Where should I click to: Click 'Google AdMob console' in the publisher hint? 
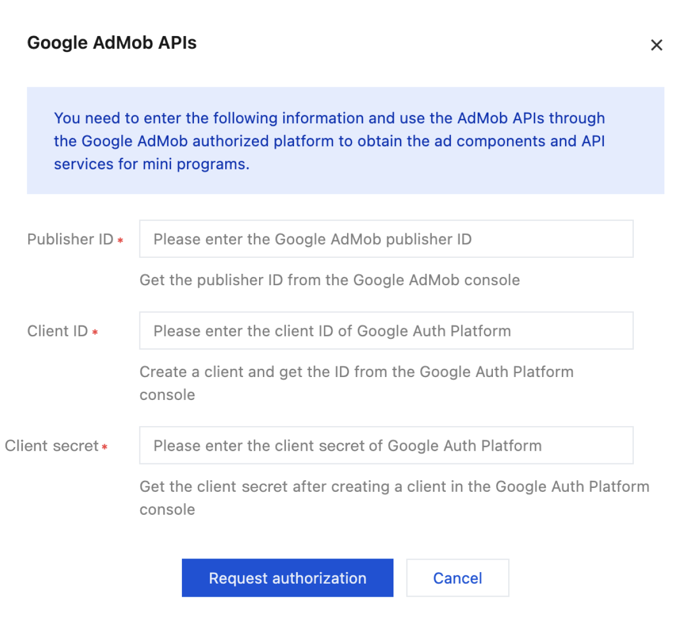(436, 280)
